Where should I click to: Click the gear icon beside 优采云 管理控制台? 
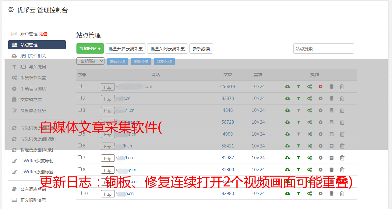tap(11, 10)
